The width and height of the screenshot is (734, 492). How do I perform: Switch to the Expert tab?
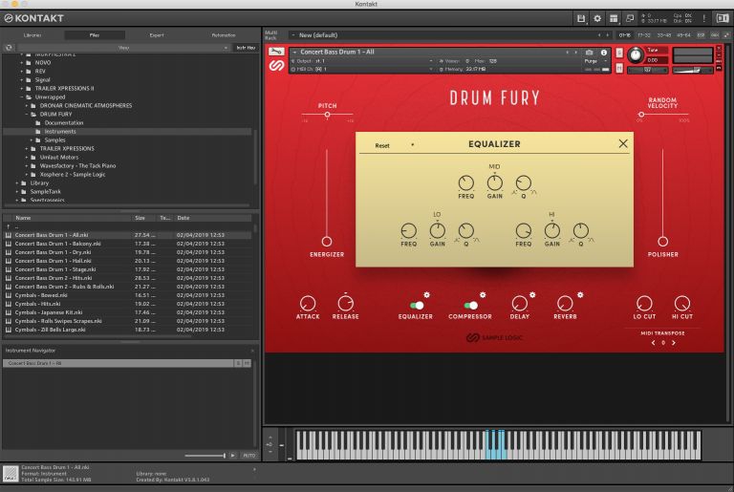[x=157, y=35]
